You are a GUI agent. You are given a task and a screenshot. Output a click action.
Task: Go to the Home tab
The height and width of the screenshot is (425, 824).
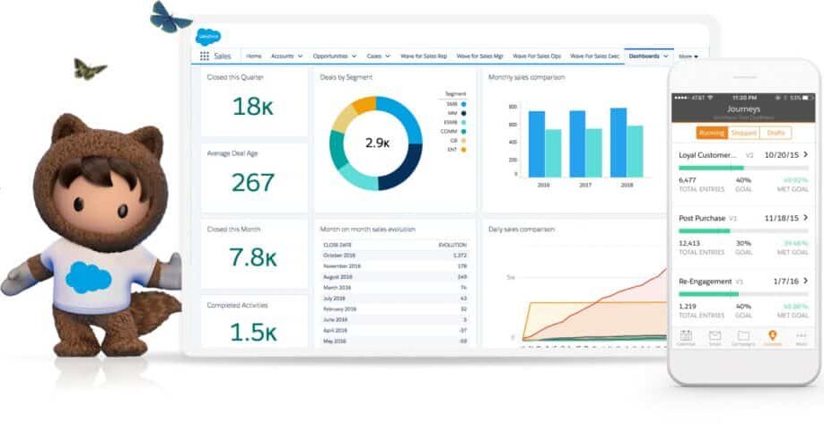254,56
